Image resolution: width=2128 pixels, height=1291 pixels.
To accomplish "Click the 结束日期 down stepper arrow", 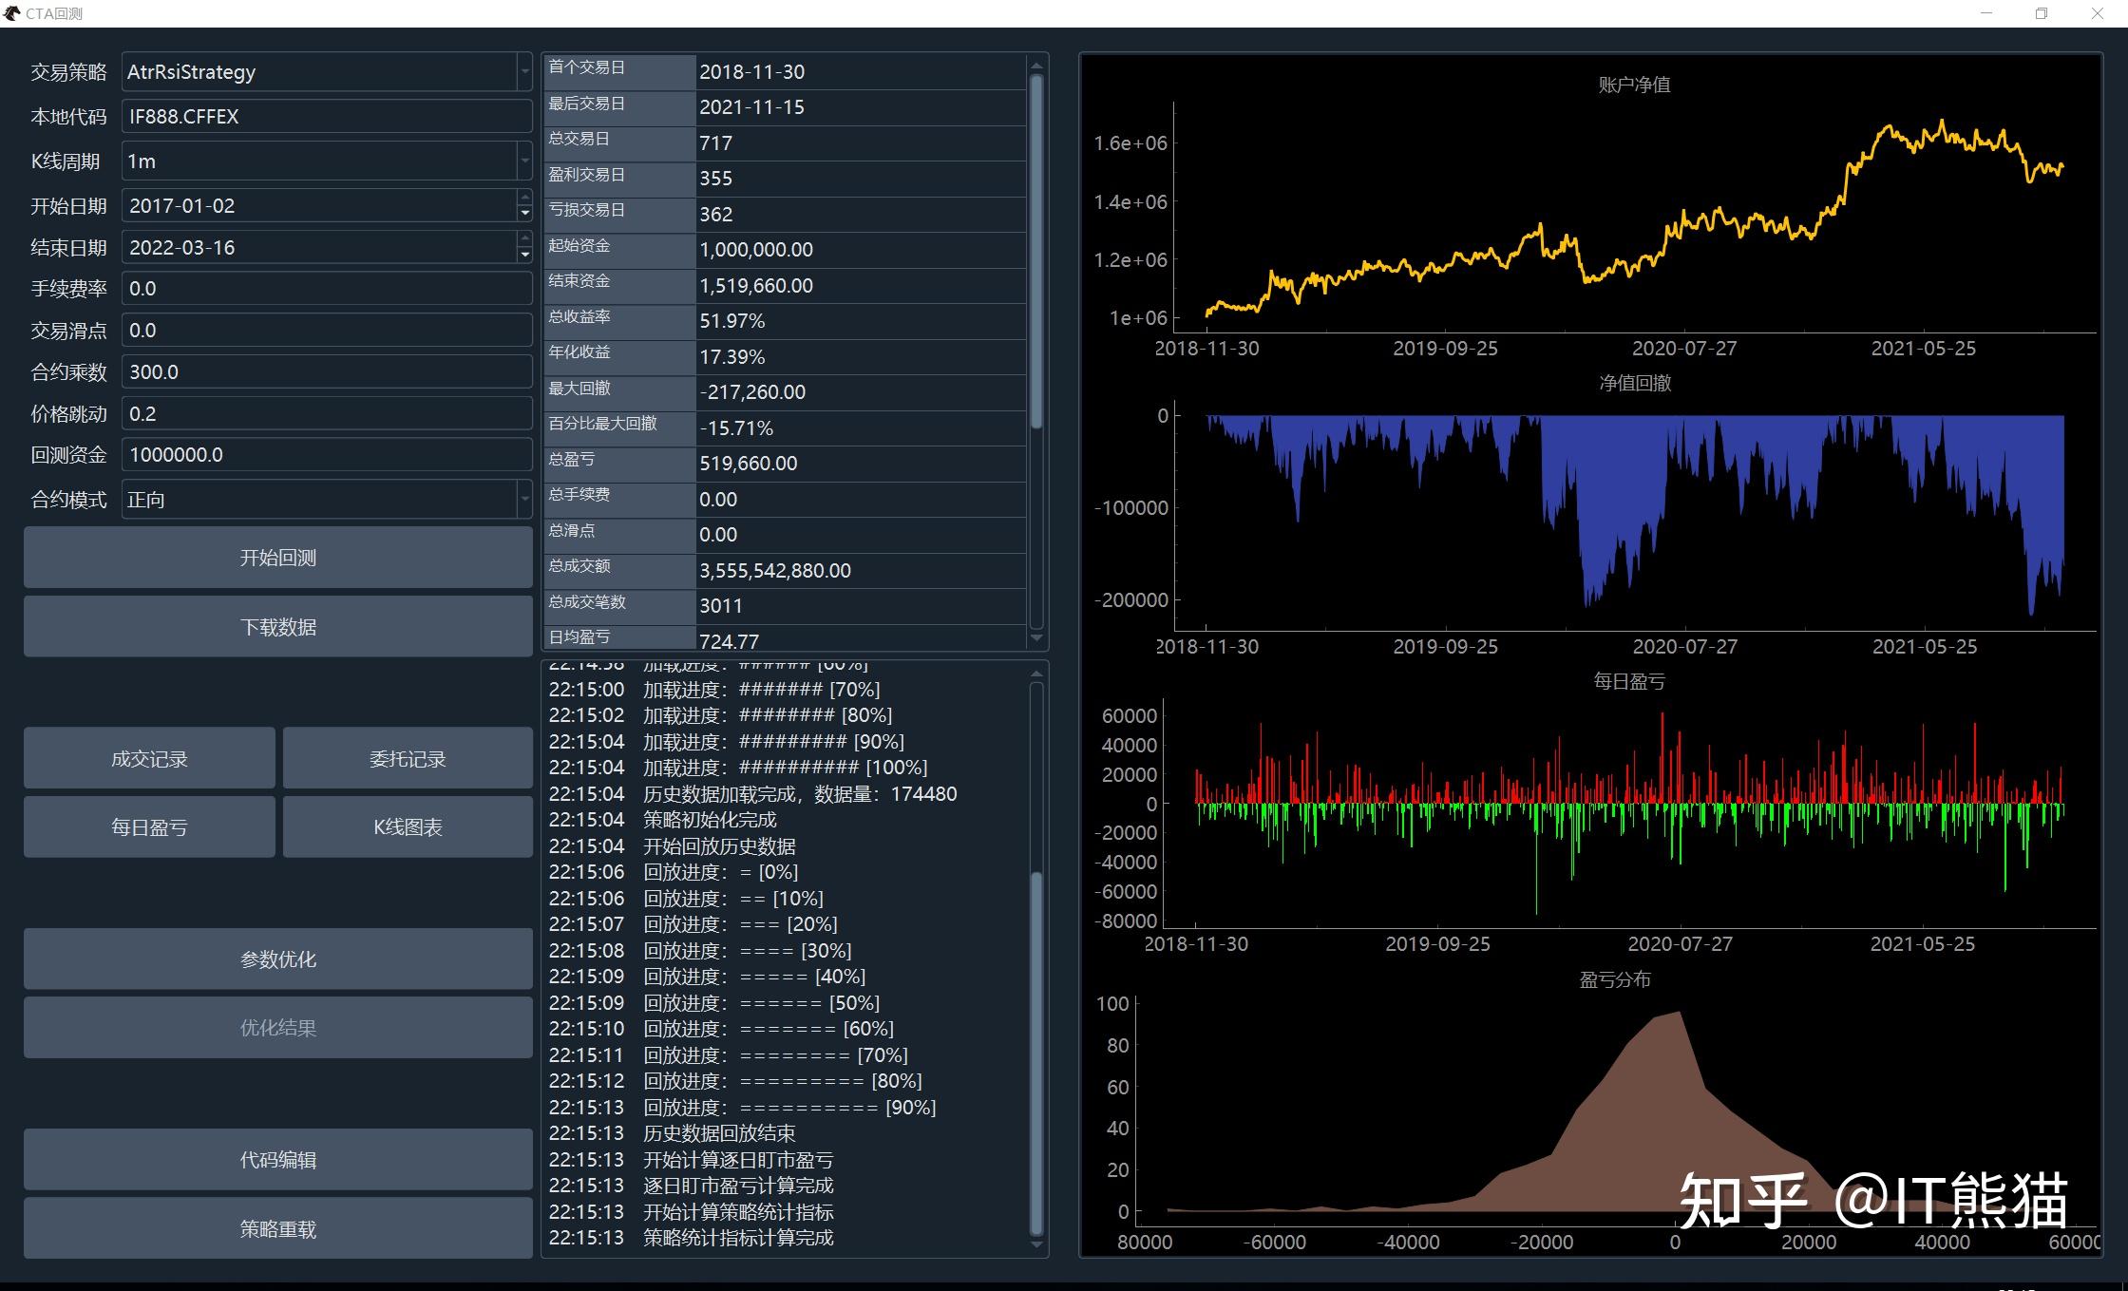I will click(x=524, y=254).
